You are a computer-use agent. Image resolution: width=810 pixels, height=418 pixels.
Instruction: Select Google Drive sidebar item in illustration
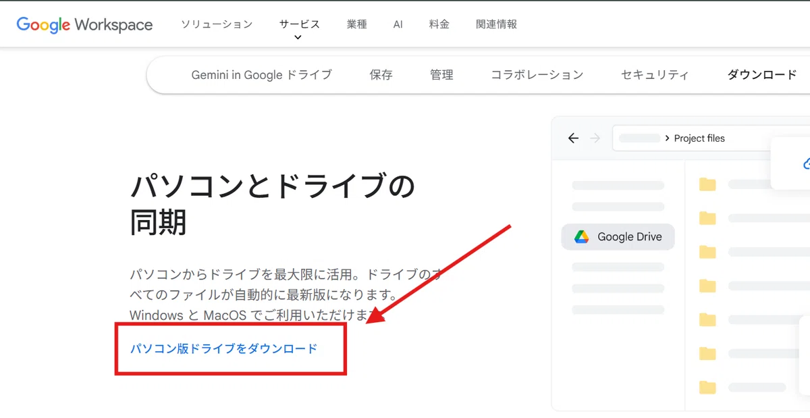pos(618,237)
